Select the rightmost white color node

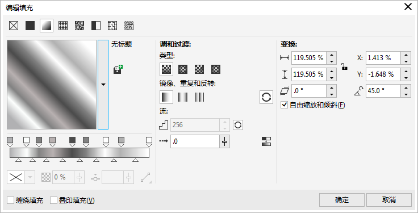point(149,141)
